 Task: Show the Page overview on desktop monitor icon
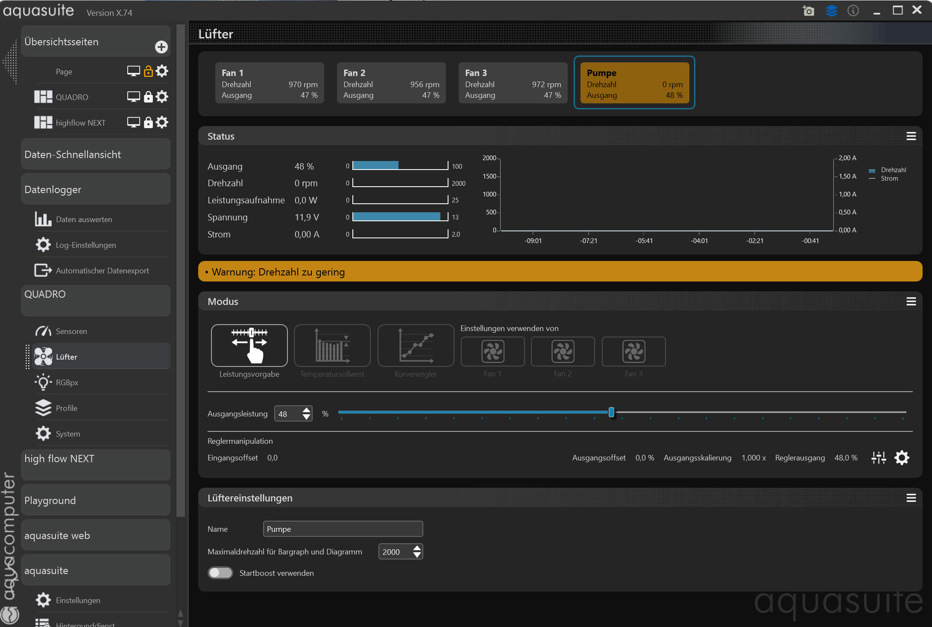133,71
